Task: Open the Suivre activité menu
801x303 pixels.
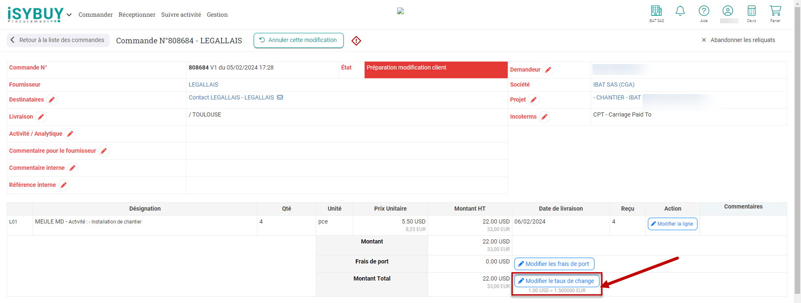Action: 181,15
